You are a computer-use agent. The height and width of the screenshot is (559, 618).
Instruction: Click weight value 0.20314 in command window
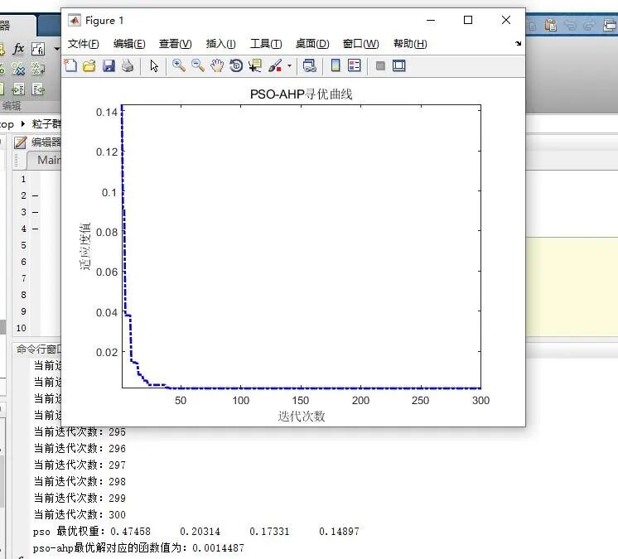tap(200, 532)
